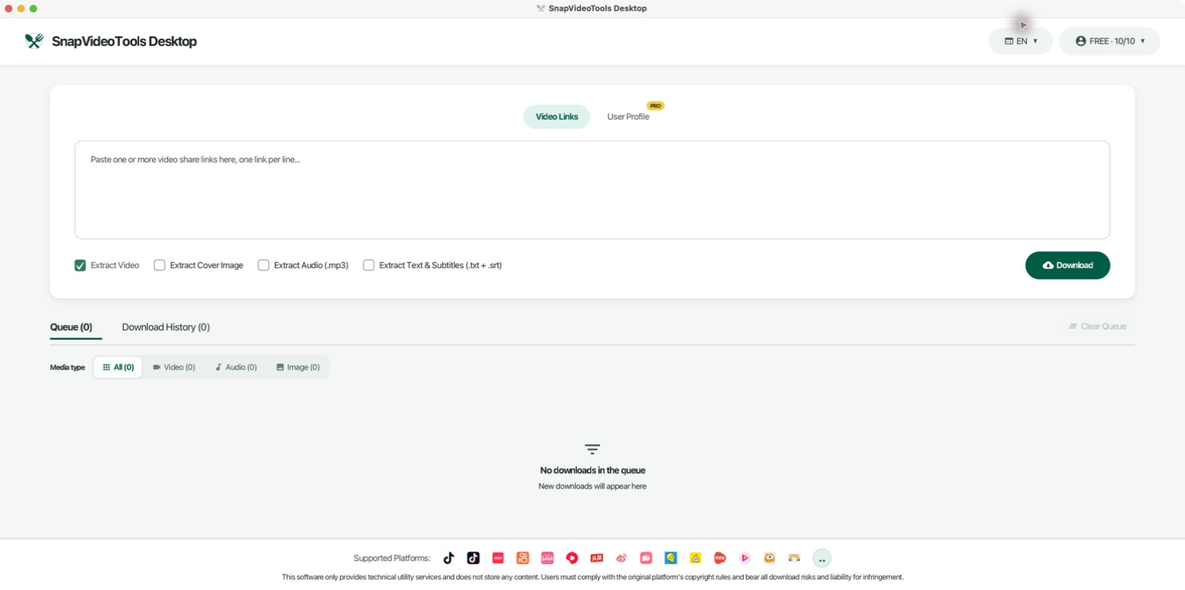Image resolution: width=1185 pixels, height=590 pixels.
Task: Click the 'Extract Video' label text
Action: tap(115, 265)
